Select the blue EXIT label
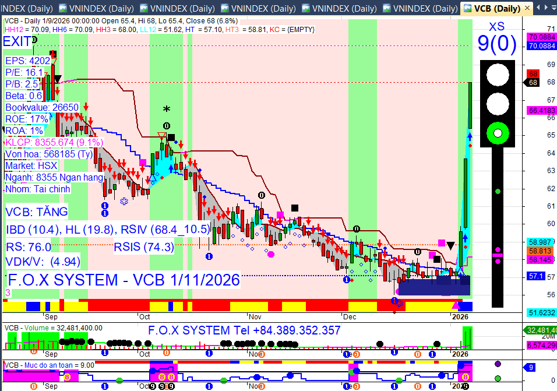557x391 pixels. point(17,41)
